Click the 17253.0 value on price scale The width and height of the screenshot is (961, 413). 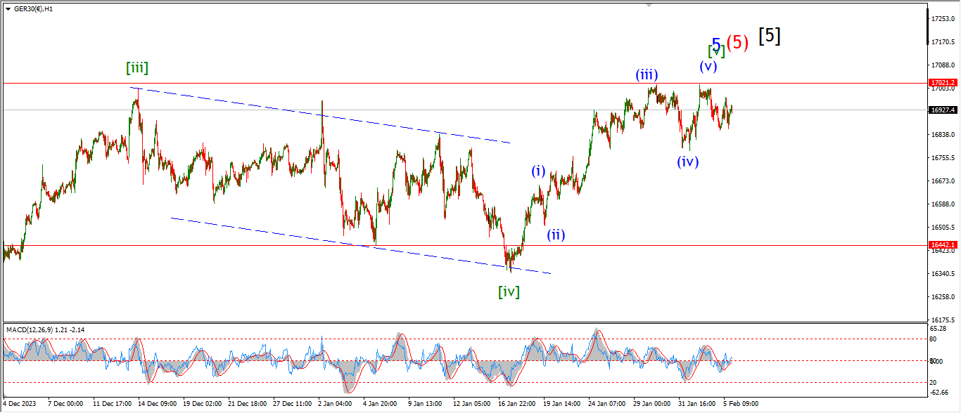pos(942,18)
